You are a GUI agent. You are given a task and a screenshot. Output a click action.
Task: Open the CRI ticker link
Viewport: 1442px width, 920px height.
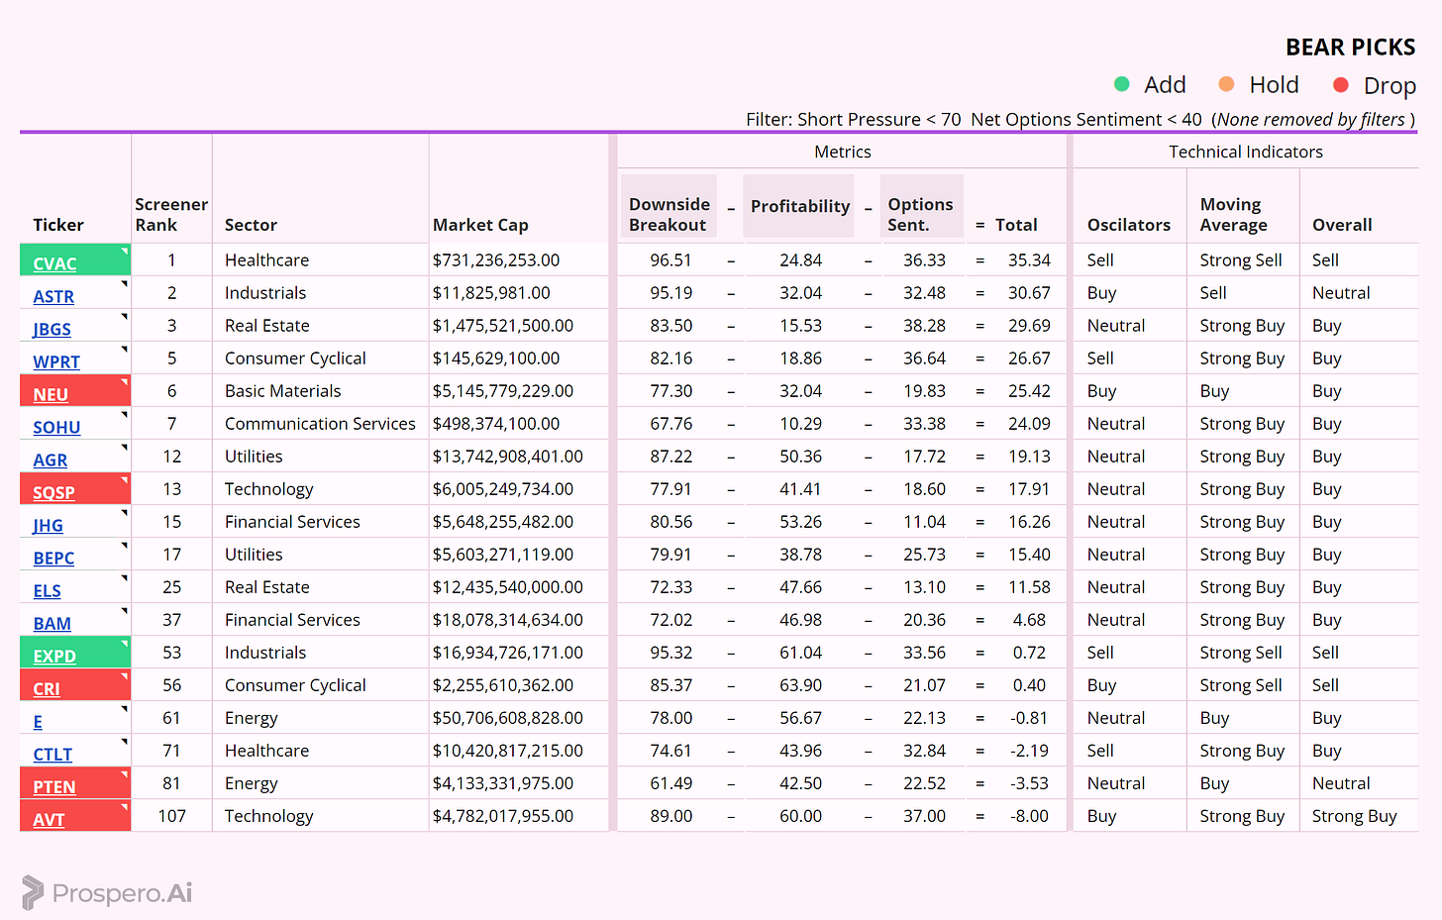tap(47, 688)
